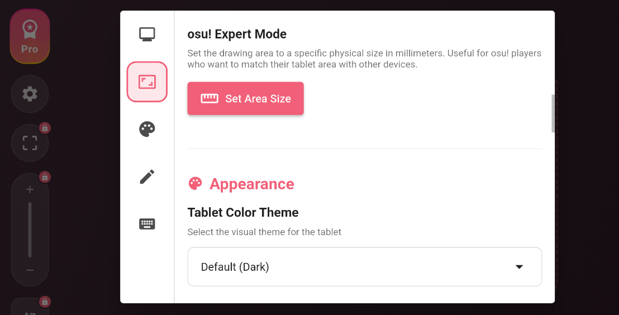Click the zoom out minus icon
This screenshot has height=315, width=619.
coord(30,270)
